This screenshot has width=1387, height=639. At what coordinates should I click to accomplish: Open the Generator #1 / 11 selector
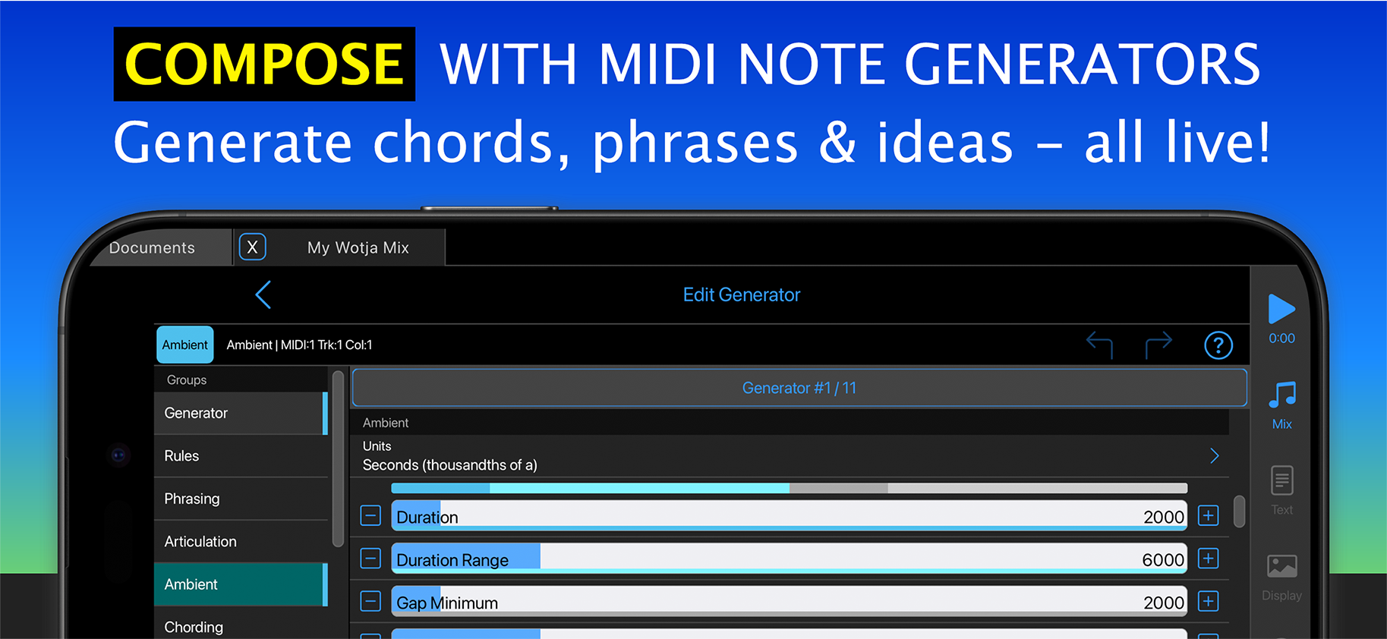click(x=799, y=388)
